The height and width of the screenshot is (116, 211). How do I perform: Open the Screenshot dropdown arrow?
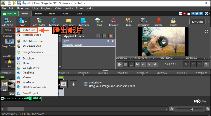[x=147, y=21]
